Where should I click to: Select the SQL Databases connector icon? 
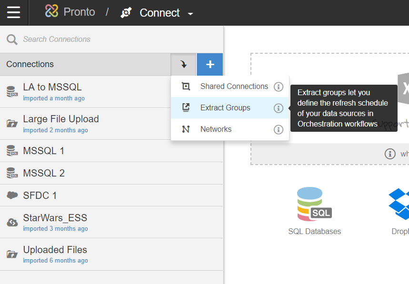tap(314, 205)
